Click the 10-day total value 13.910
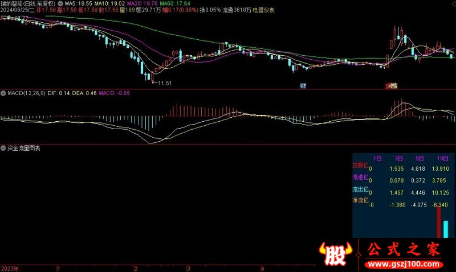The width and height of the screenshot is (456, 272). (x=441, y=168)
